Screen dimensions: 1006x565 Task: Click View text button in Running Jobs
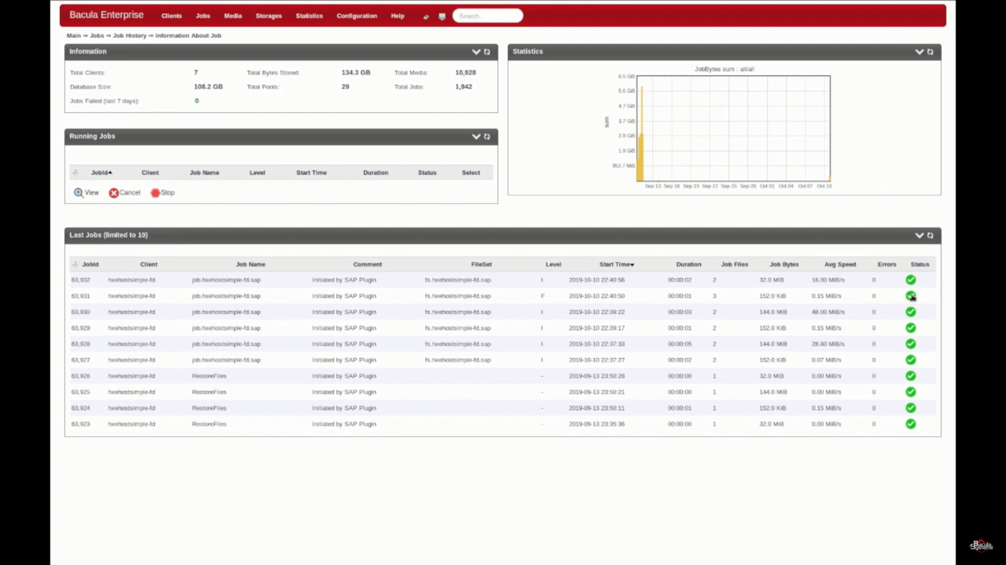(92, 193)
